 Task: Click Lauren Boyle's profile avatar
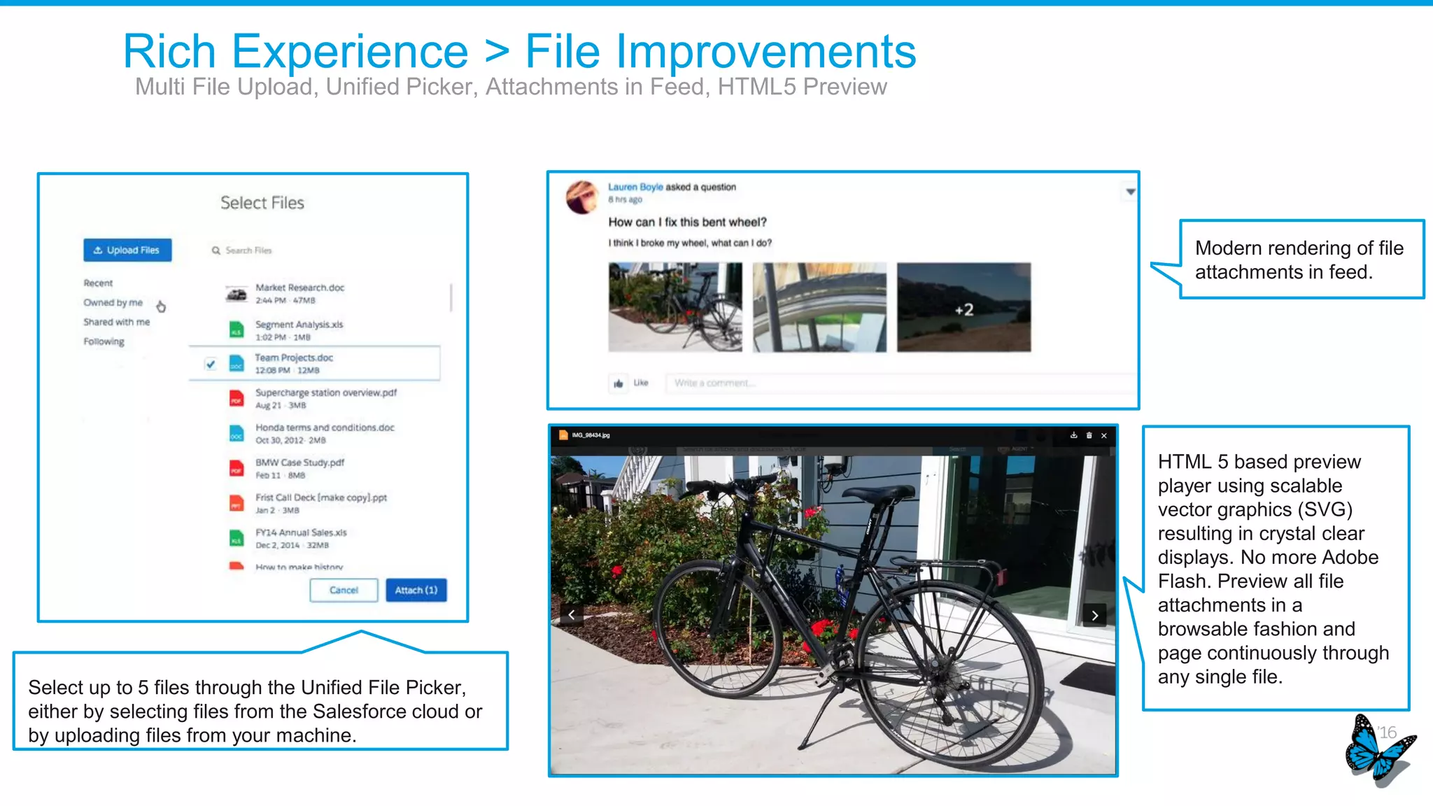point(582,197)
